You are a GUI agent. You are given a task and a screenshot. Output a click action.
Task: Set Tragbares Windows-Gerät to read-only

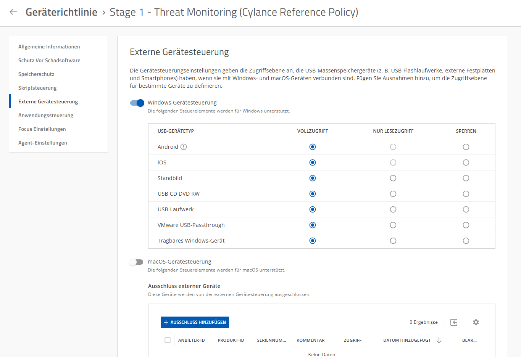coord(393,241)
